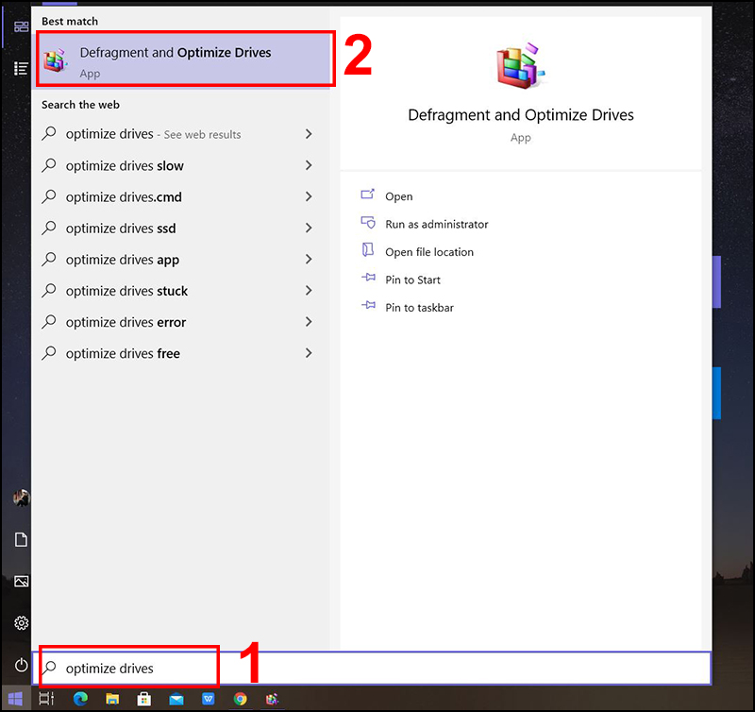Launch Google Chrome from taskbar

point(240,699)
